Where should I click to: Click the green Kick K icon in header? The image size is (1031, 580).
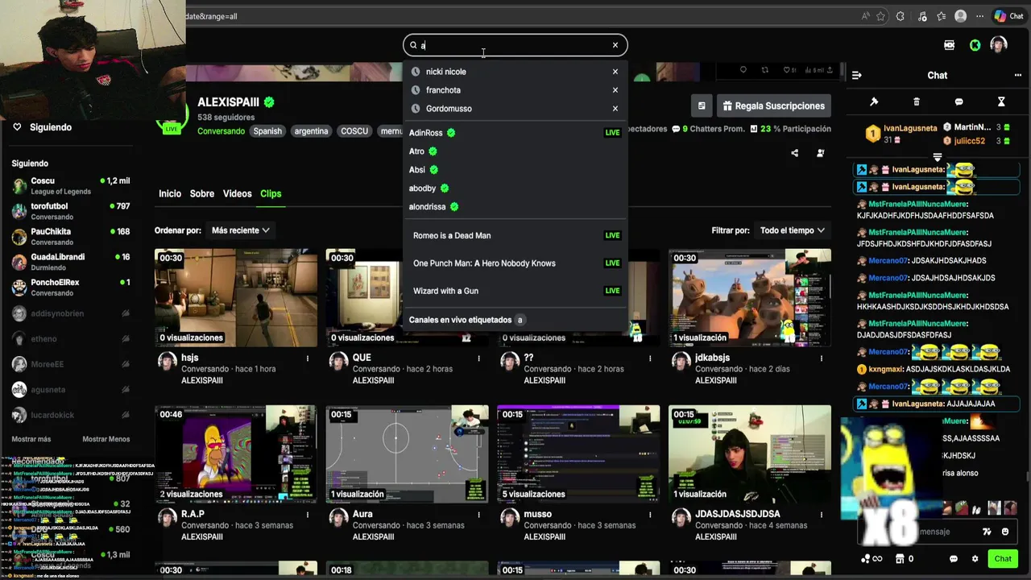pos(975,45)
